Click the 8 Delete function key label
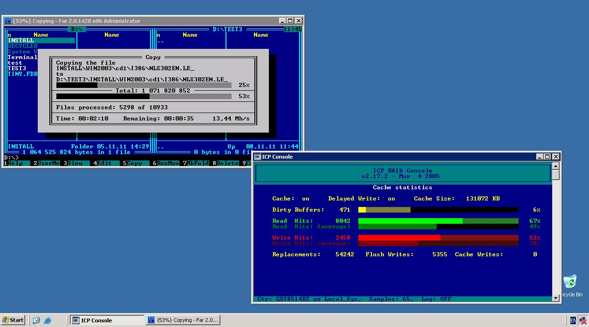Viewport: 589px width, 327px height. 226,163
